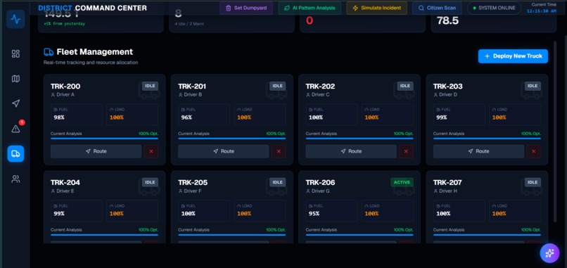Click the 95% fuel value on TRK-206
This screenshot has height=268, width=567.
pos(314,214)
